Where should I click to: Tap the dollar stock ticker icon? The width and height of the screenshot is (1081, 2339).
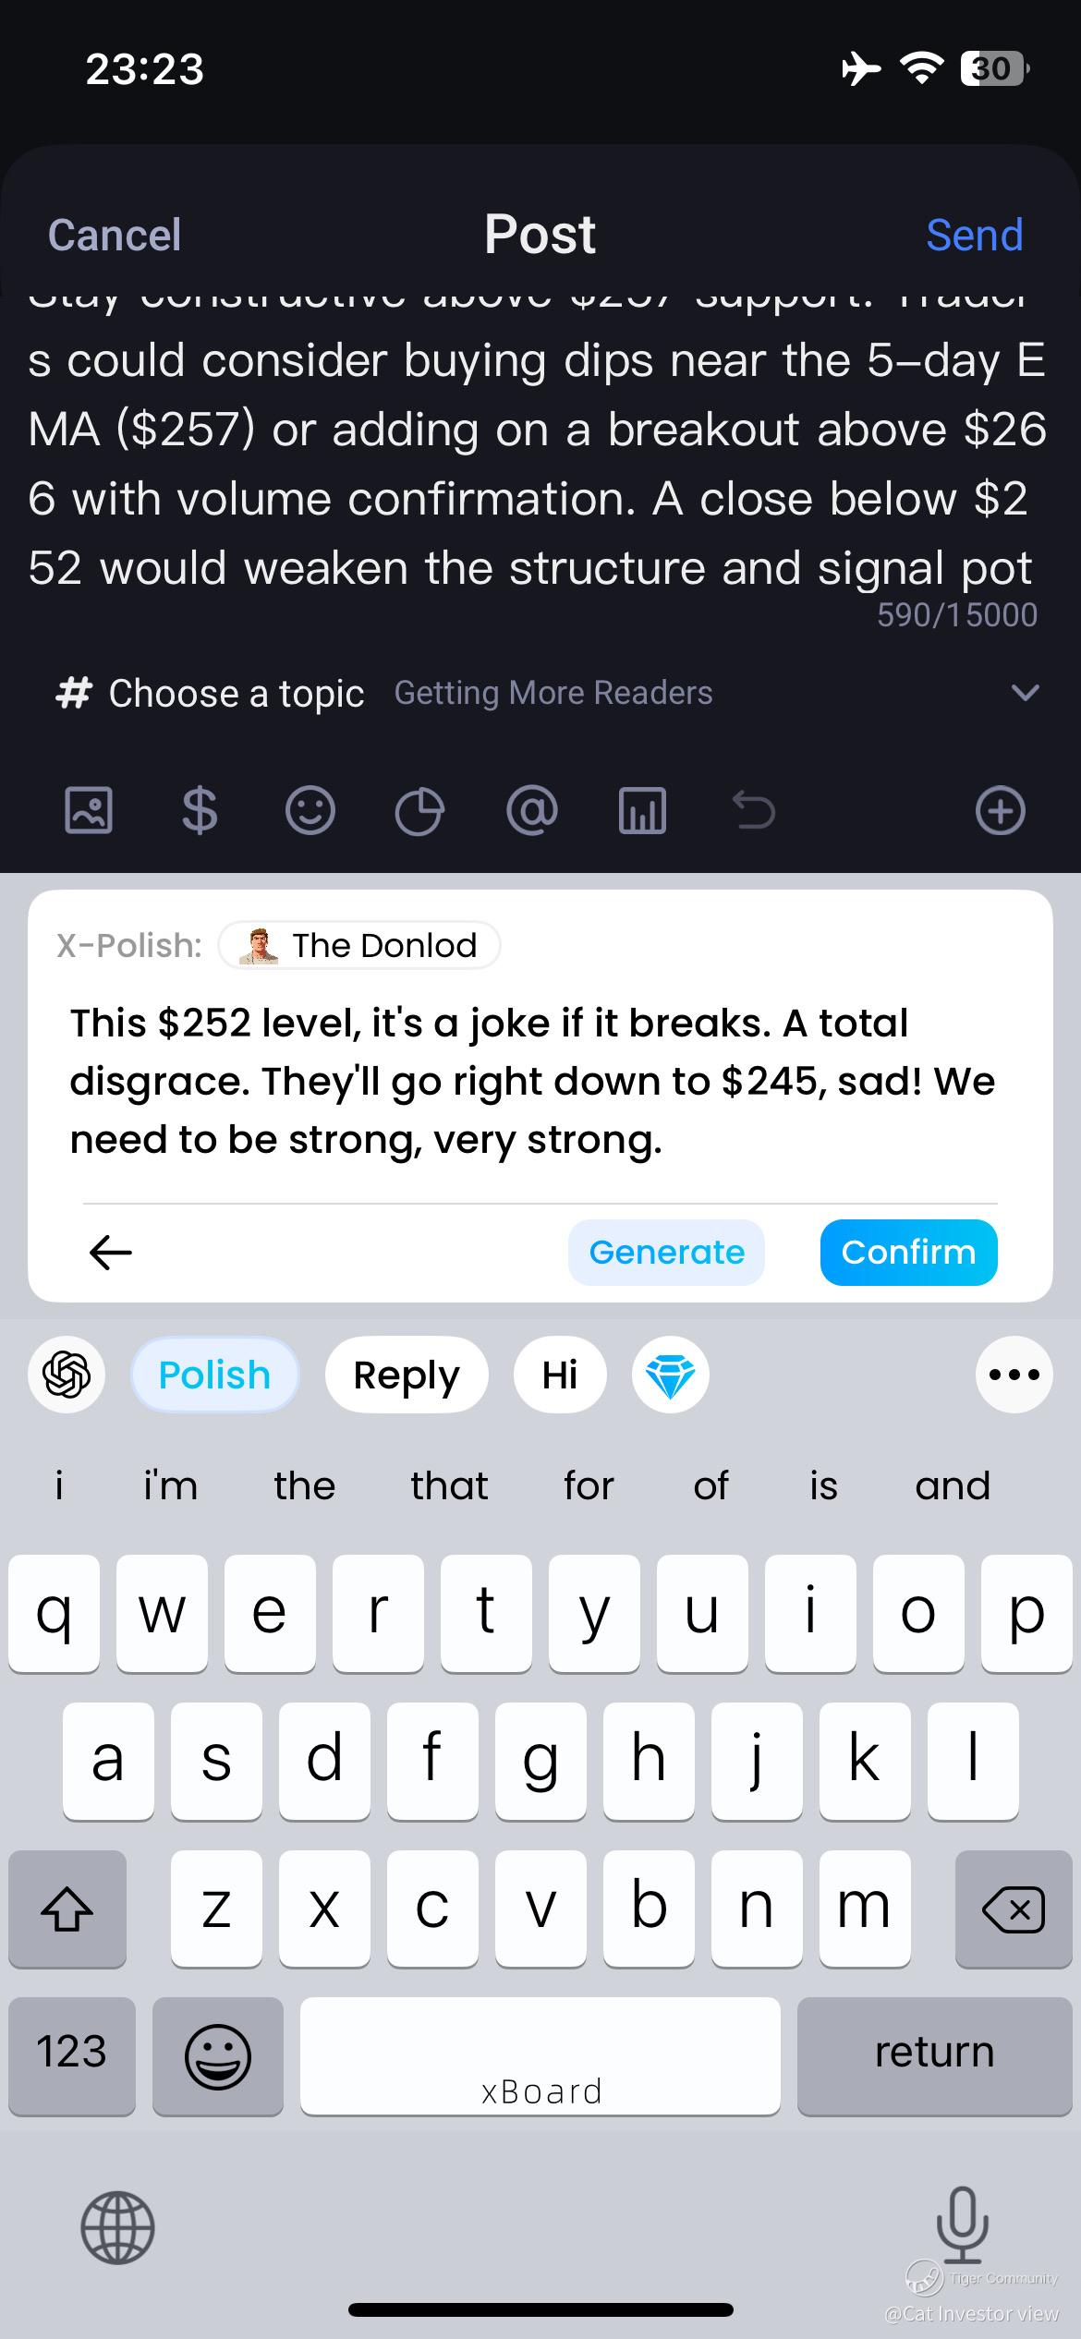click(x=199, y=811)
